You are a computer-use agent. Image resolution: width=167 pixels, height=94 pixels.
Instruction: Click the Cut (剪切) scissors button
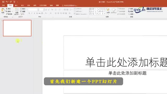pyautogui.click(x=8, y=9)
